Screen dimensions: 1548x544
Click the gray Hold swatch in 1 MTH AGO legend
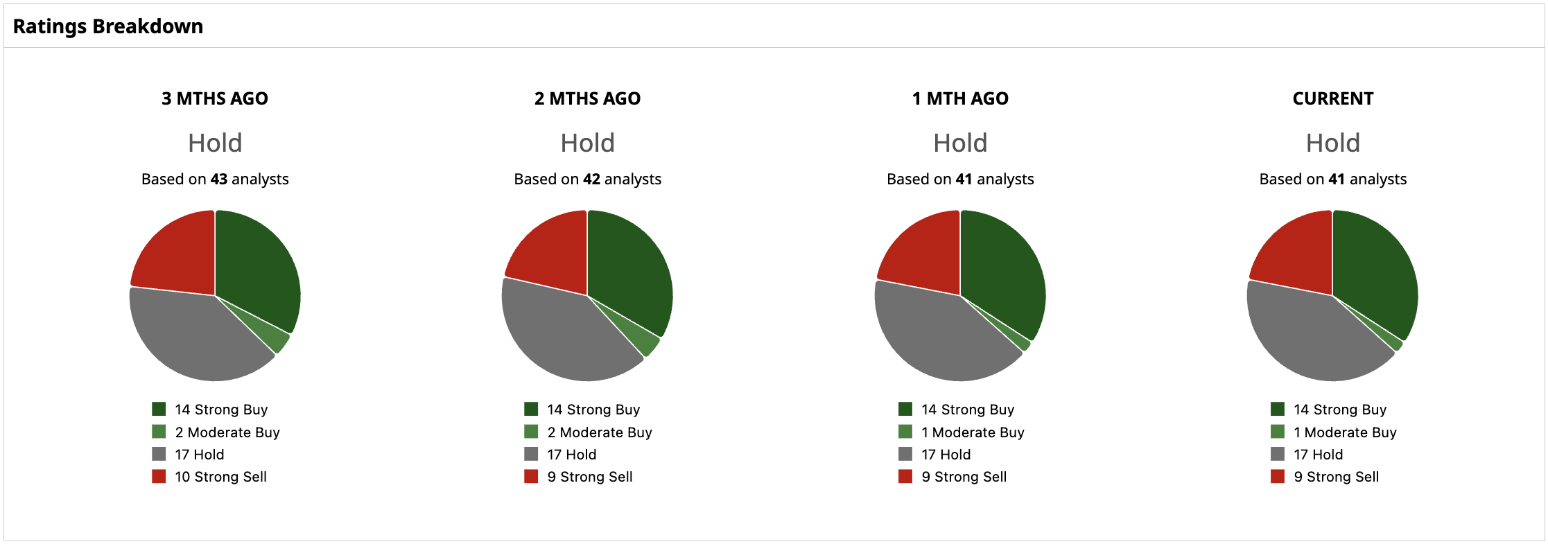[905, 454]
